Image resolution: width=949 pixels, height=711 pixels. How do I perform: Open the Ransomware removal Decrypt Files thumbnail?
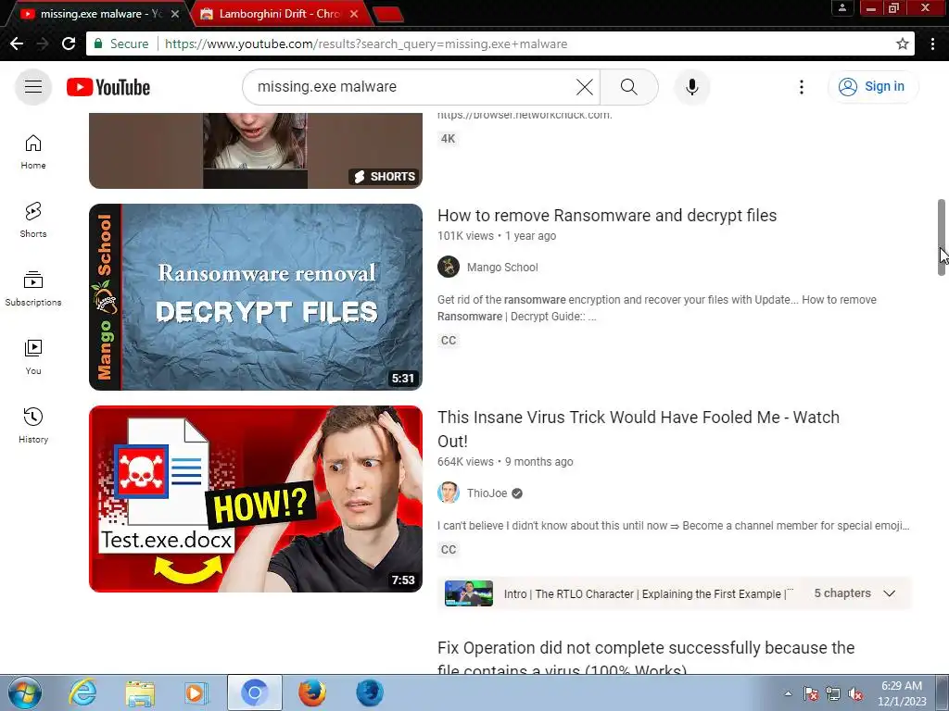(256, 297)
